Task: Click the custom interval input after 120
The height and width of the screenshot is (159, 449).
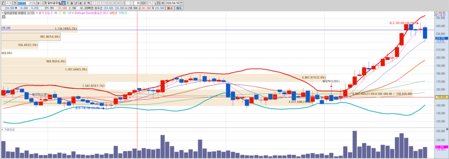Action: click(128, 3)
